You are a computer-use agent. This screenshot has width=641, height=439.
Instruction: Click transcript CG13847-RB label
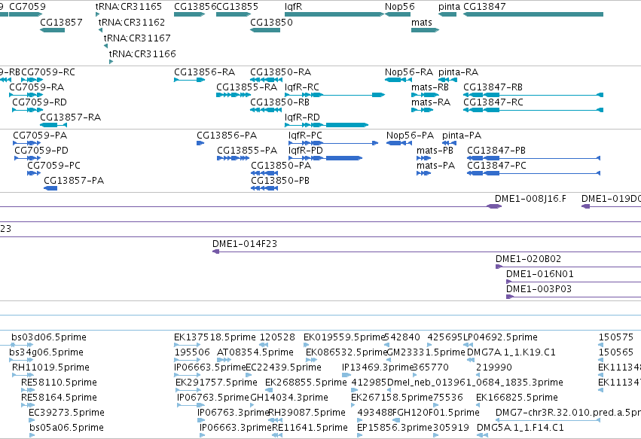click(493, 87)
